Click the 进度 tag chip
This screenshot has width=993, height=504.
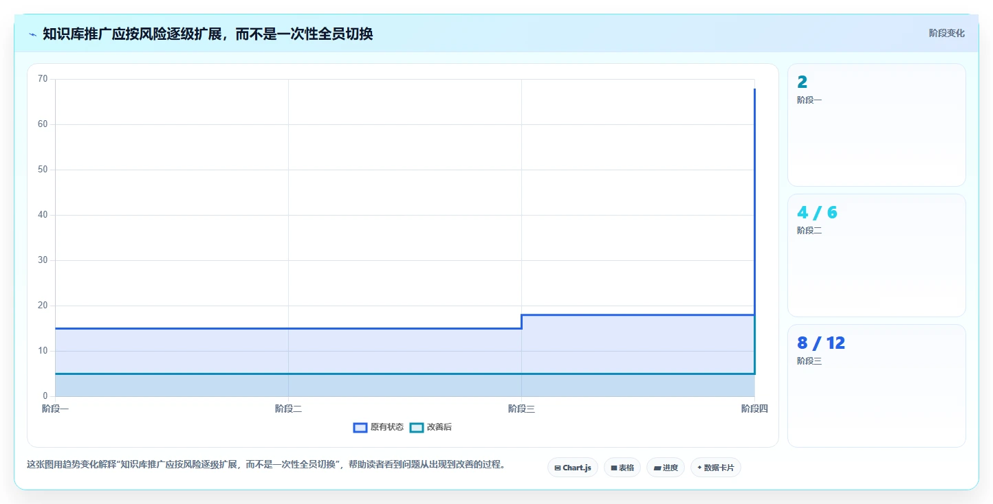tap(666, 468)
